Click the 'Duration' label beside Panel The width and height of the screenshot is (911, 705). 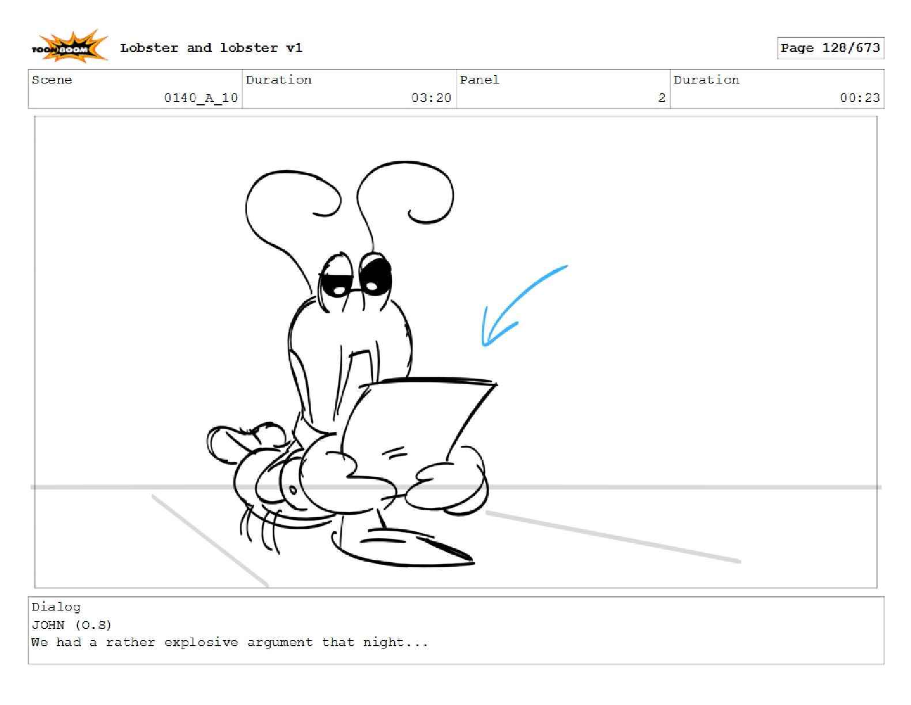(x=706, y=79)
